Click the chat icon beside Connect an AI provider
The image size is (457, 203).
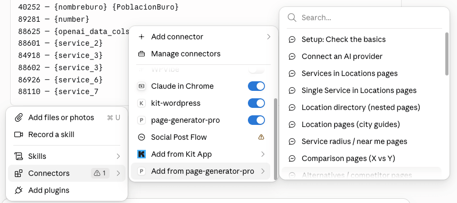(x=292, y=56)
